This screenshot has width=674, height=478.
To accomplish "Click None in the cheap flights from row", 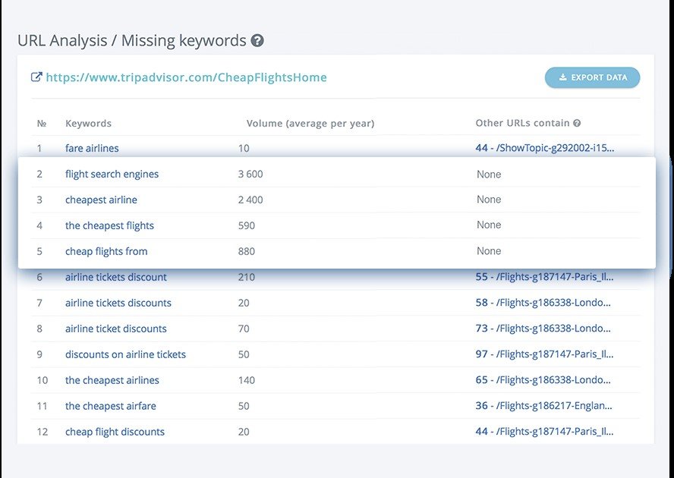I will tap(489, 251).
